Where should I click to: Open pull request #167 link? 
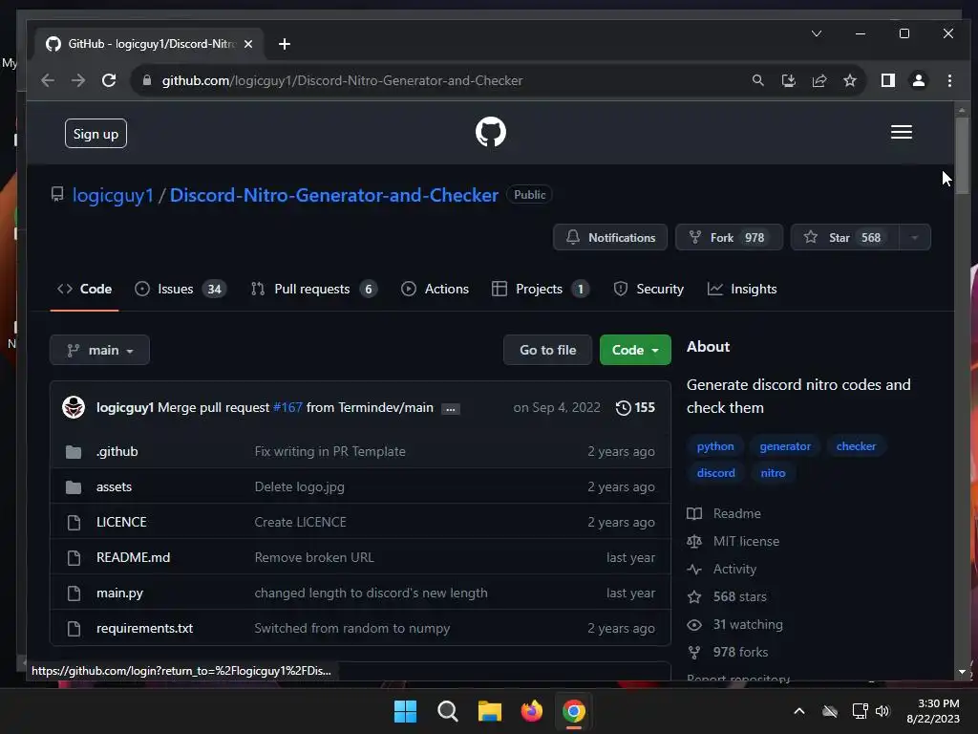(287, 407)
